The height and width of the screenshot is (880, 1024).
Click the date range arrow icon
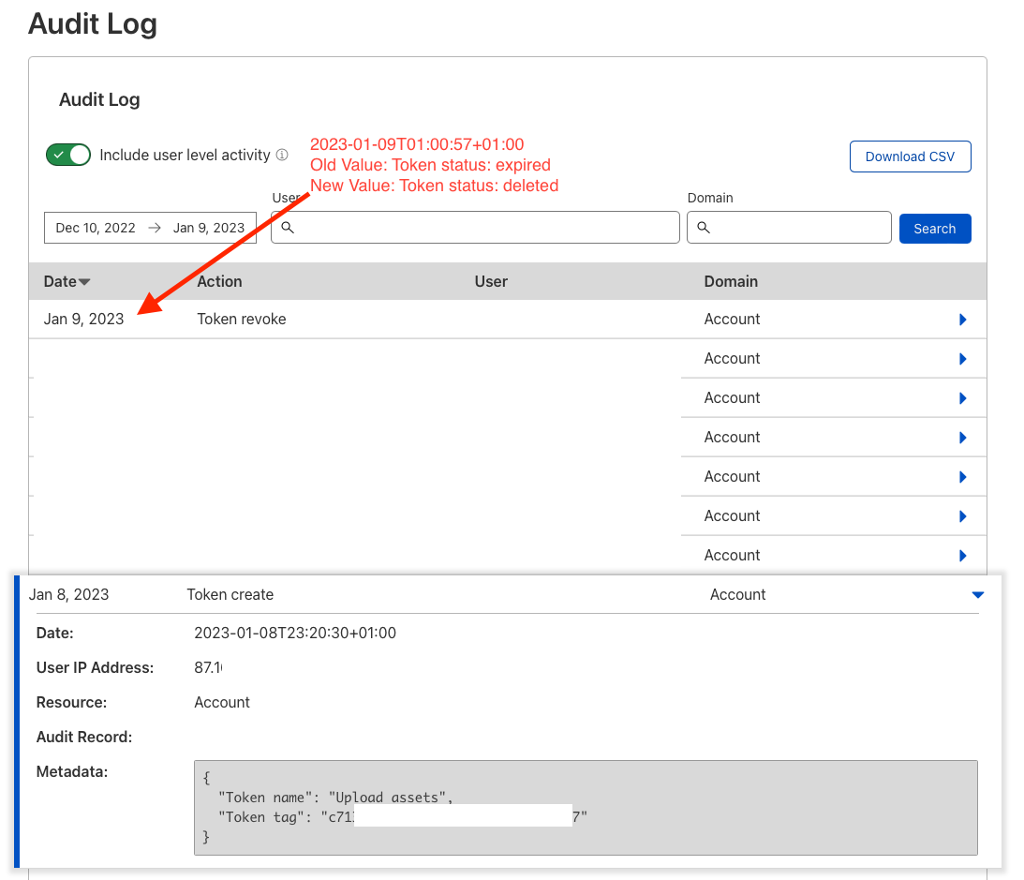pyautogui.click(x=155, y=228)
